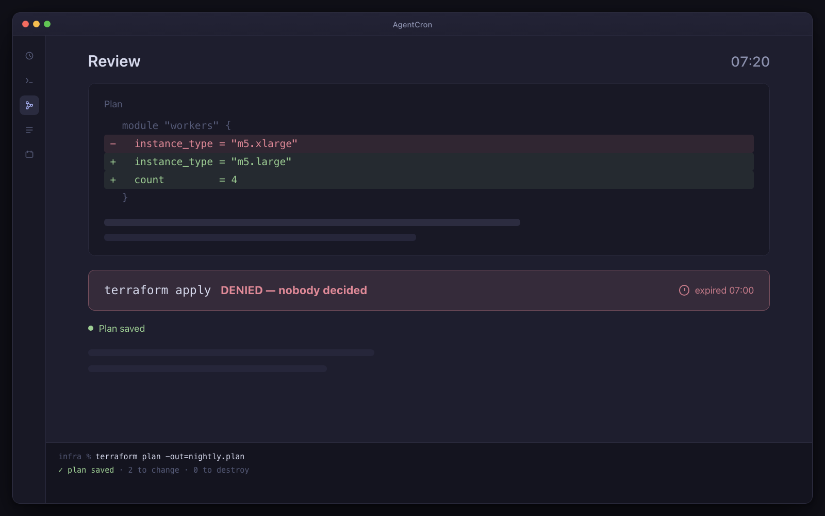
Task: Click the removed instance_type "m5.xlarge" line
Action: tap(429, 143)
